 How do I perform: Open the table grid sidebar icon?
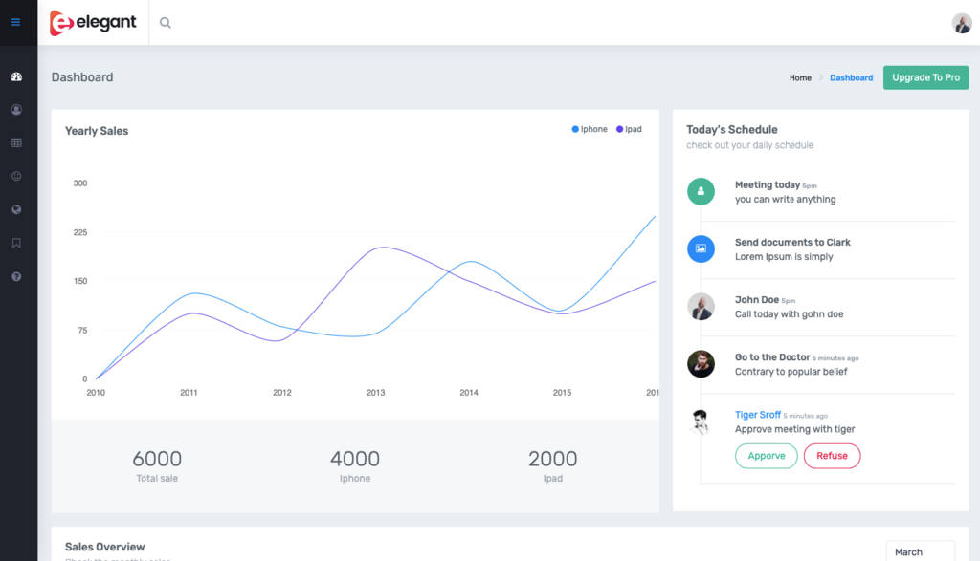[x=16, y=143]
